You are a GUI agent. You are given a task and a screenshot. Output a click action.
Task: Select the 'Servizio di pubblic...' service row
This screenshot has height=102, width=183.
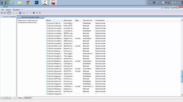76,43
